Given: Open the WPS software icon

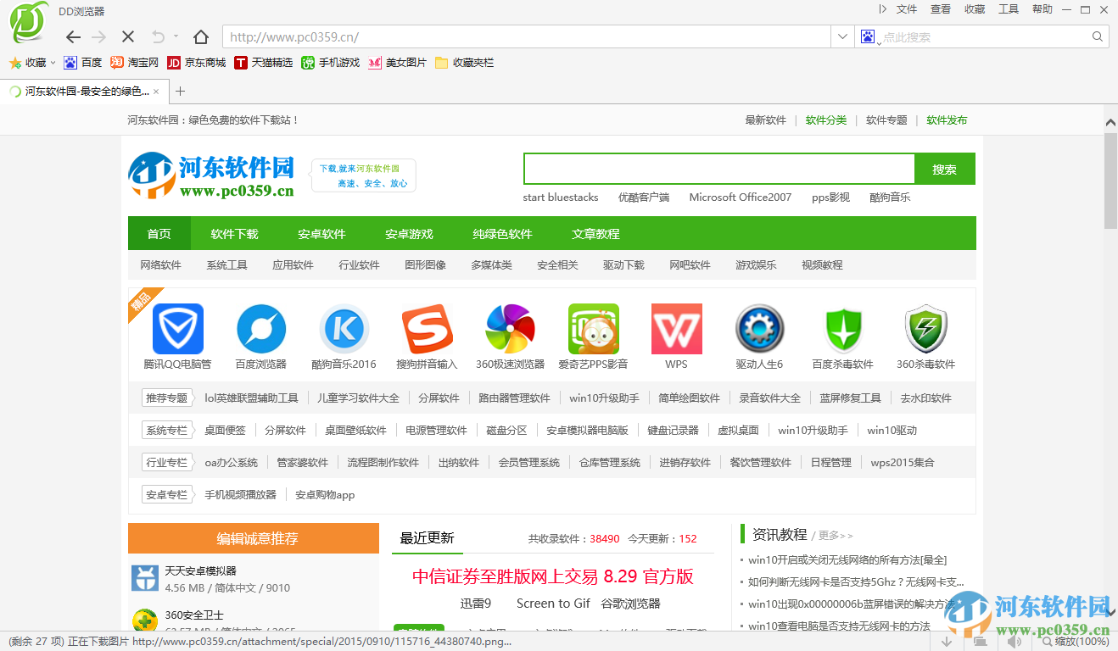Looking at the screenshot, I should coord(676,329).
